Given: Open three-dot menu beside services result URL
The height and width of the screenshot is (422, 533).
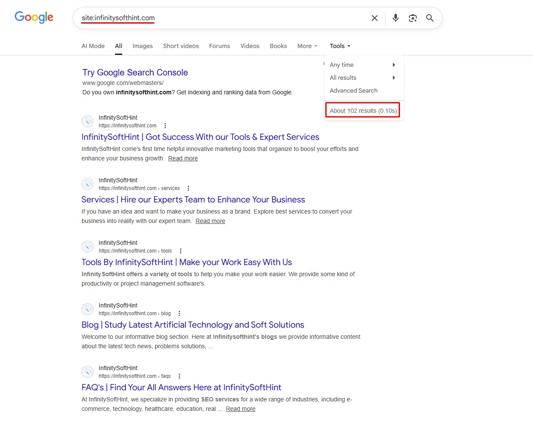Looking at the screenshot, I should [x=188, y=188].
